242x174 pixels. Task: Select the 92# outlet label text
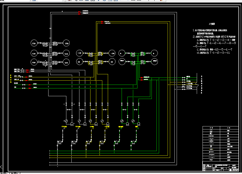[x=189, y=86]
